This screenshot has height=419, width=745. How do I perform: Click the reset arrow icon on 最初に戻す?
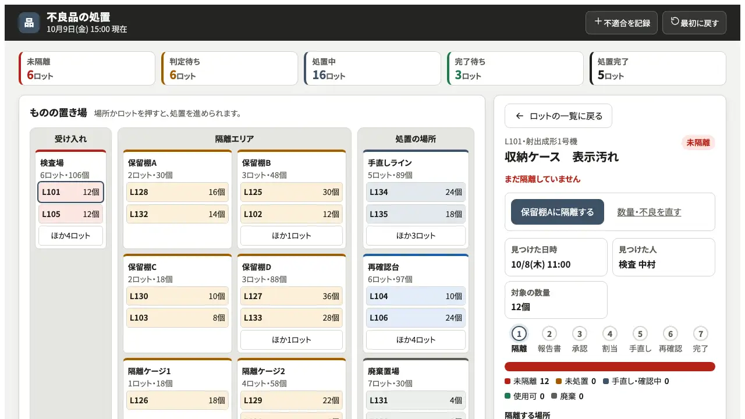point(675,22)
